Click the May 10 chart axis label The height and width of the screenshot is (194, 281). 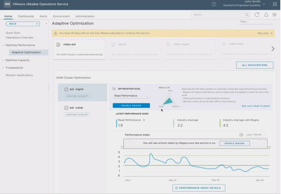point(173,180)
